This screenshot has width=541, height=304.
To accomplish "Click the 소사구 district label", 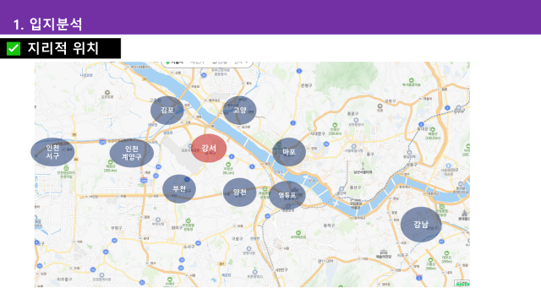I will [189, 247].
